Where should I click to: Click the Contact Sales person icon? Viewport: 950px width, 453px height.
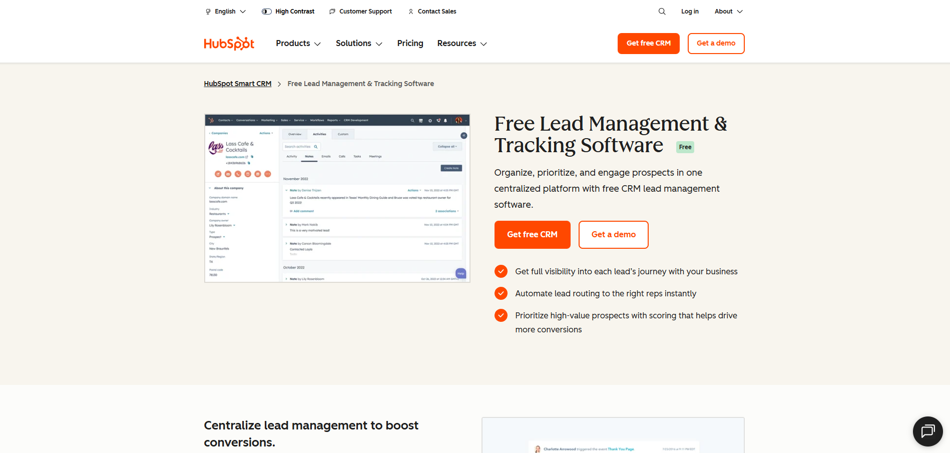[411, 12]
